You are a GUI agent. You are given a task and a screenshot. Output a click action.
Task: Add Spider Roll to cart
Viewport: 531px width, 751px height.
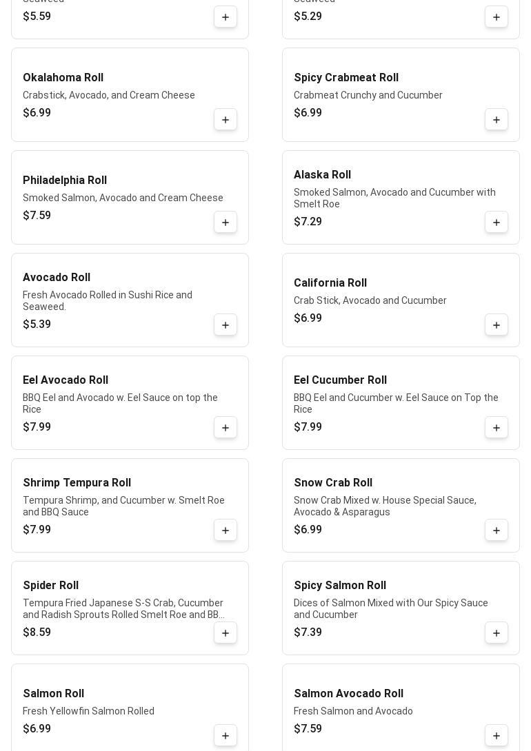(x=226, y=633)
